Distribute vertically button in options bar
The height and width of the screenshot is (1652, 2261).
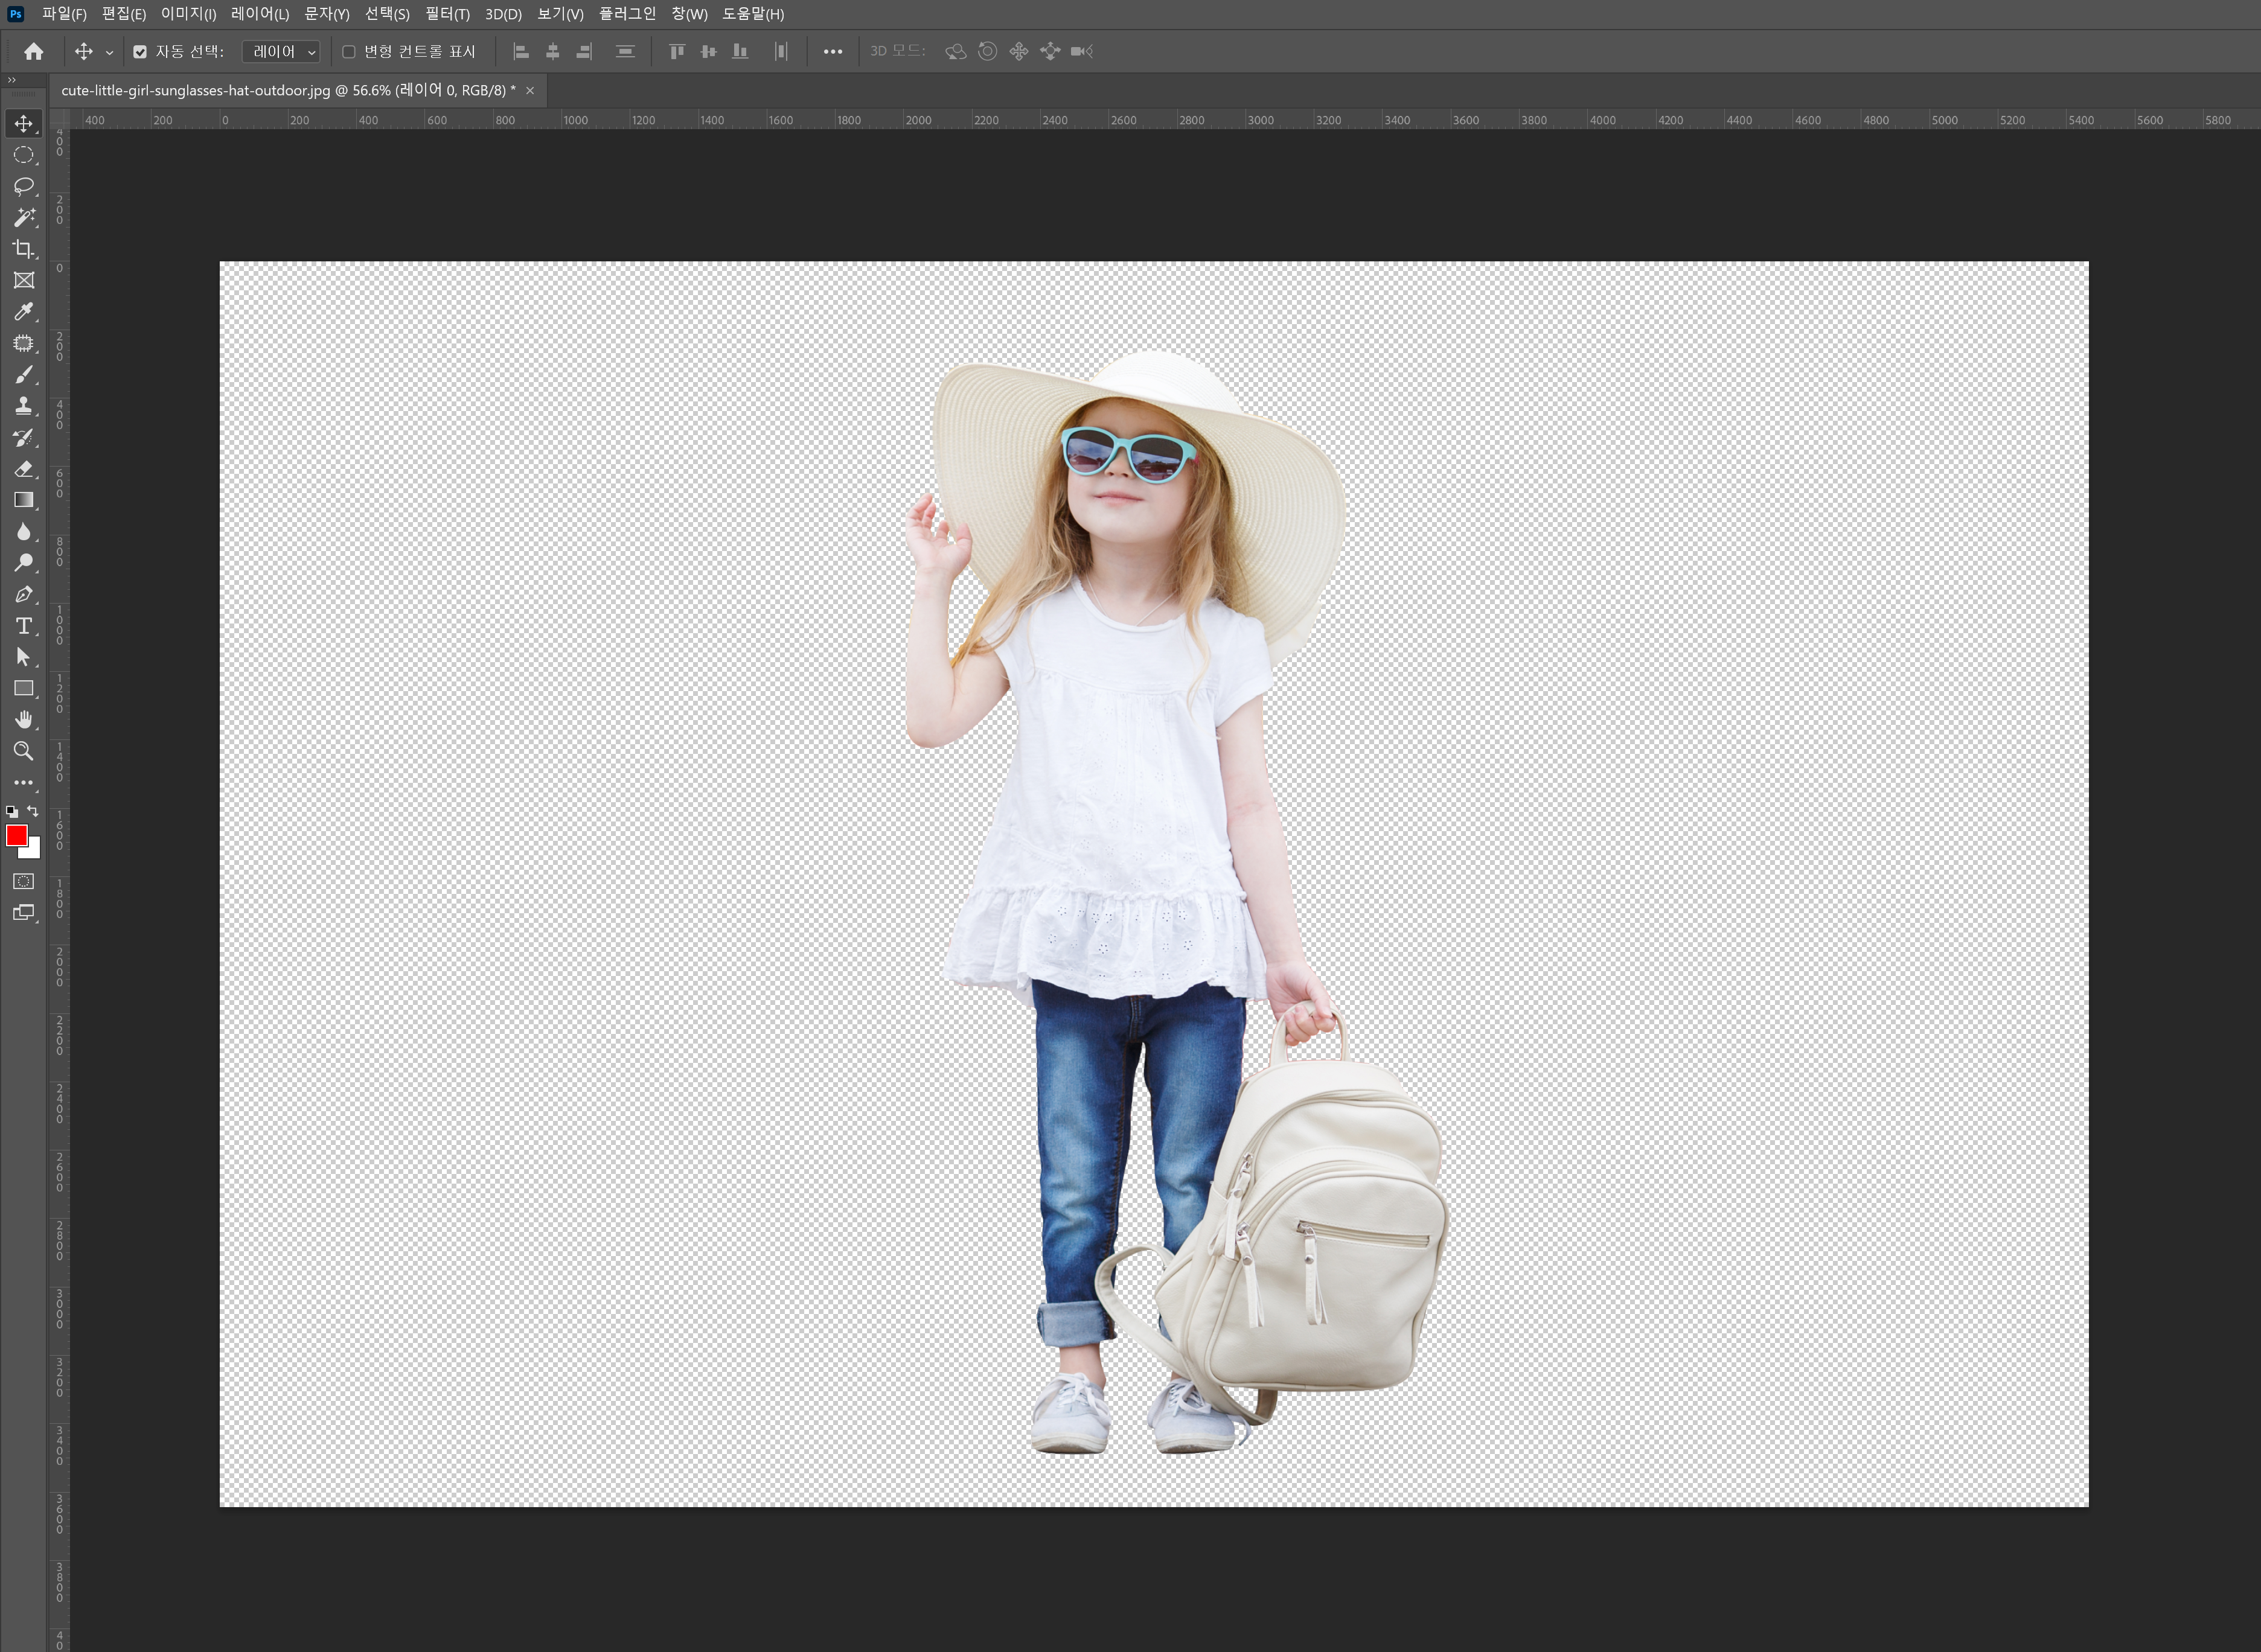pos(625,52)
